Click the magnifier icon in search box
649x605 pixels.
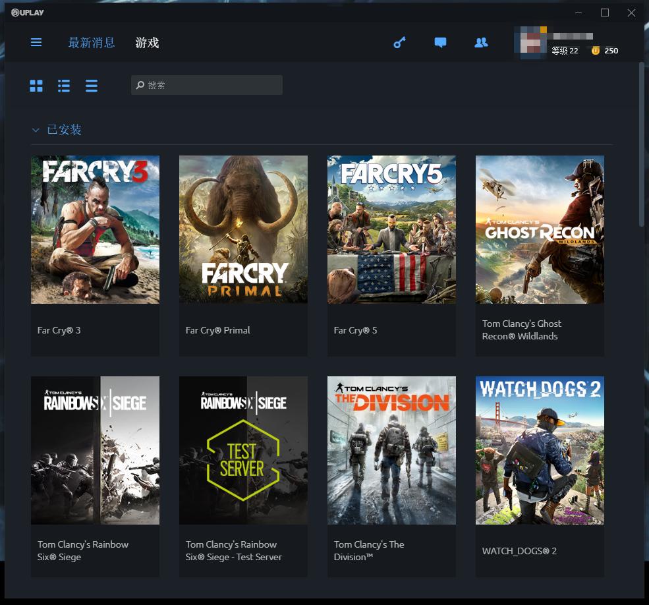click(140, 85)
